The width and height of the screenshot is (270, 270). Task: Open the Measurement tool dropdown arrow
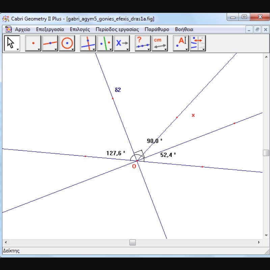pyautogui.click(x=166, y=49)
